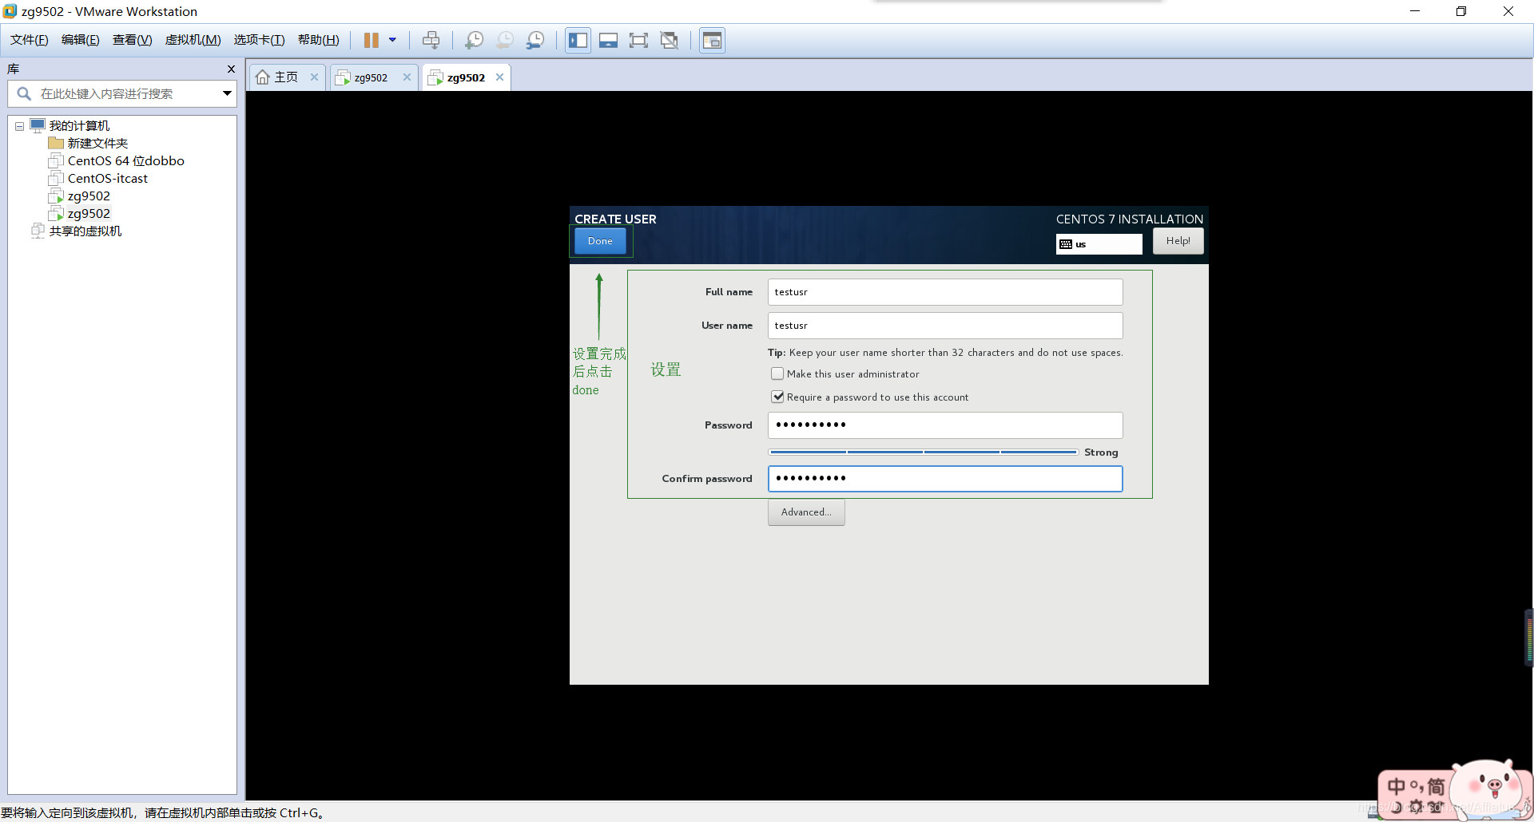1534x822 pixels.
Task: Click the console view icon
Action: [712, 40]
